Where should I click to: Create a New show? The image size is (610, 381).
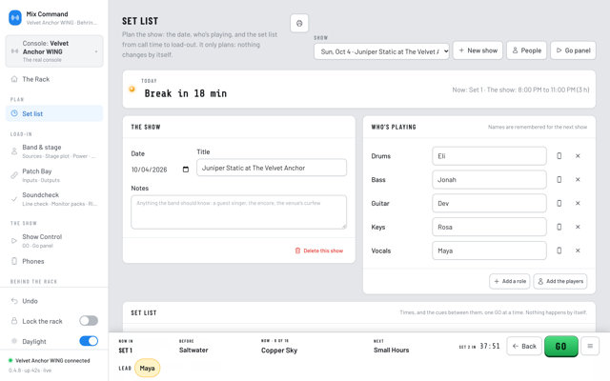[478, 50]
